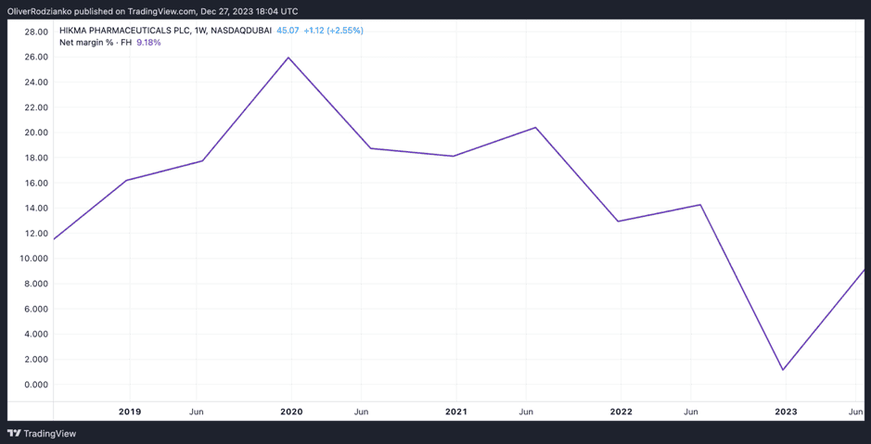The image size is (871, 444).
Task: Click the Jun label between 2019 and 2020
Action: [197, 412]
